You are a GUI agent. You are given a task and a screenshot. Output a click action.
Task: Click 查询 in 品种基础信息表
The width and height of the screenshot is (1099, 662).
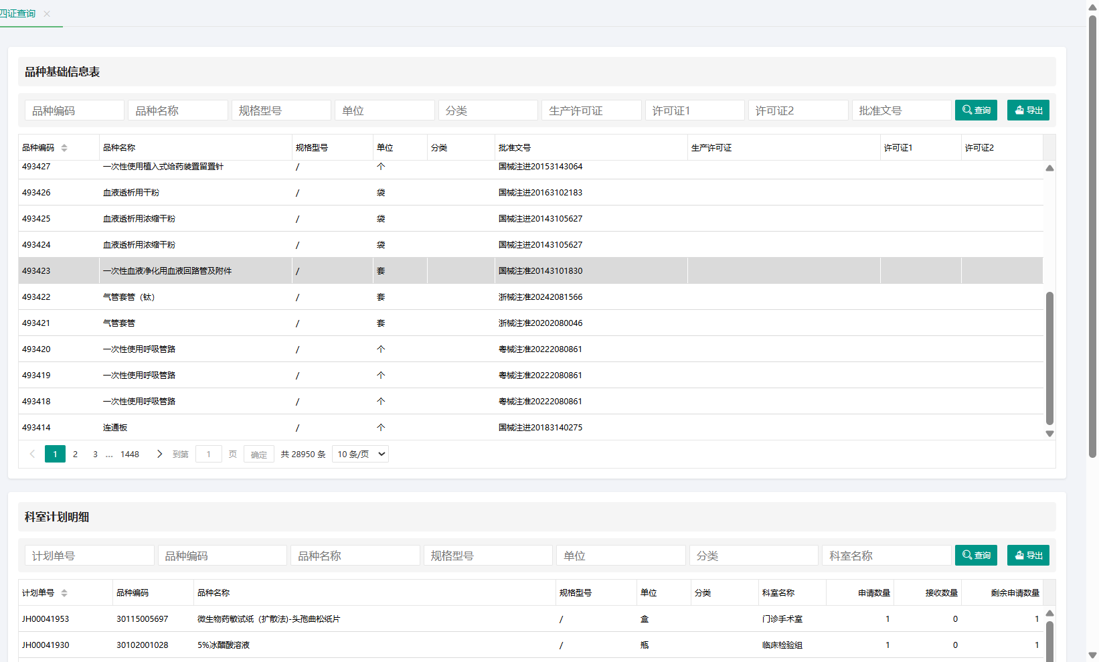976,110
